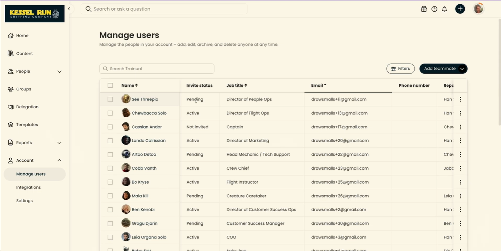Screen dimensions: 501x251
Task: Open the help question mark icon
Action: [x=434, y=9]
